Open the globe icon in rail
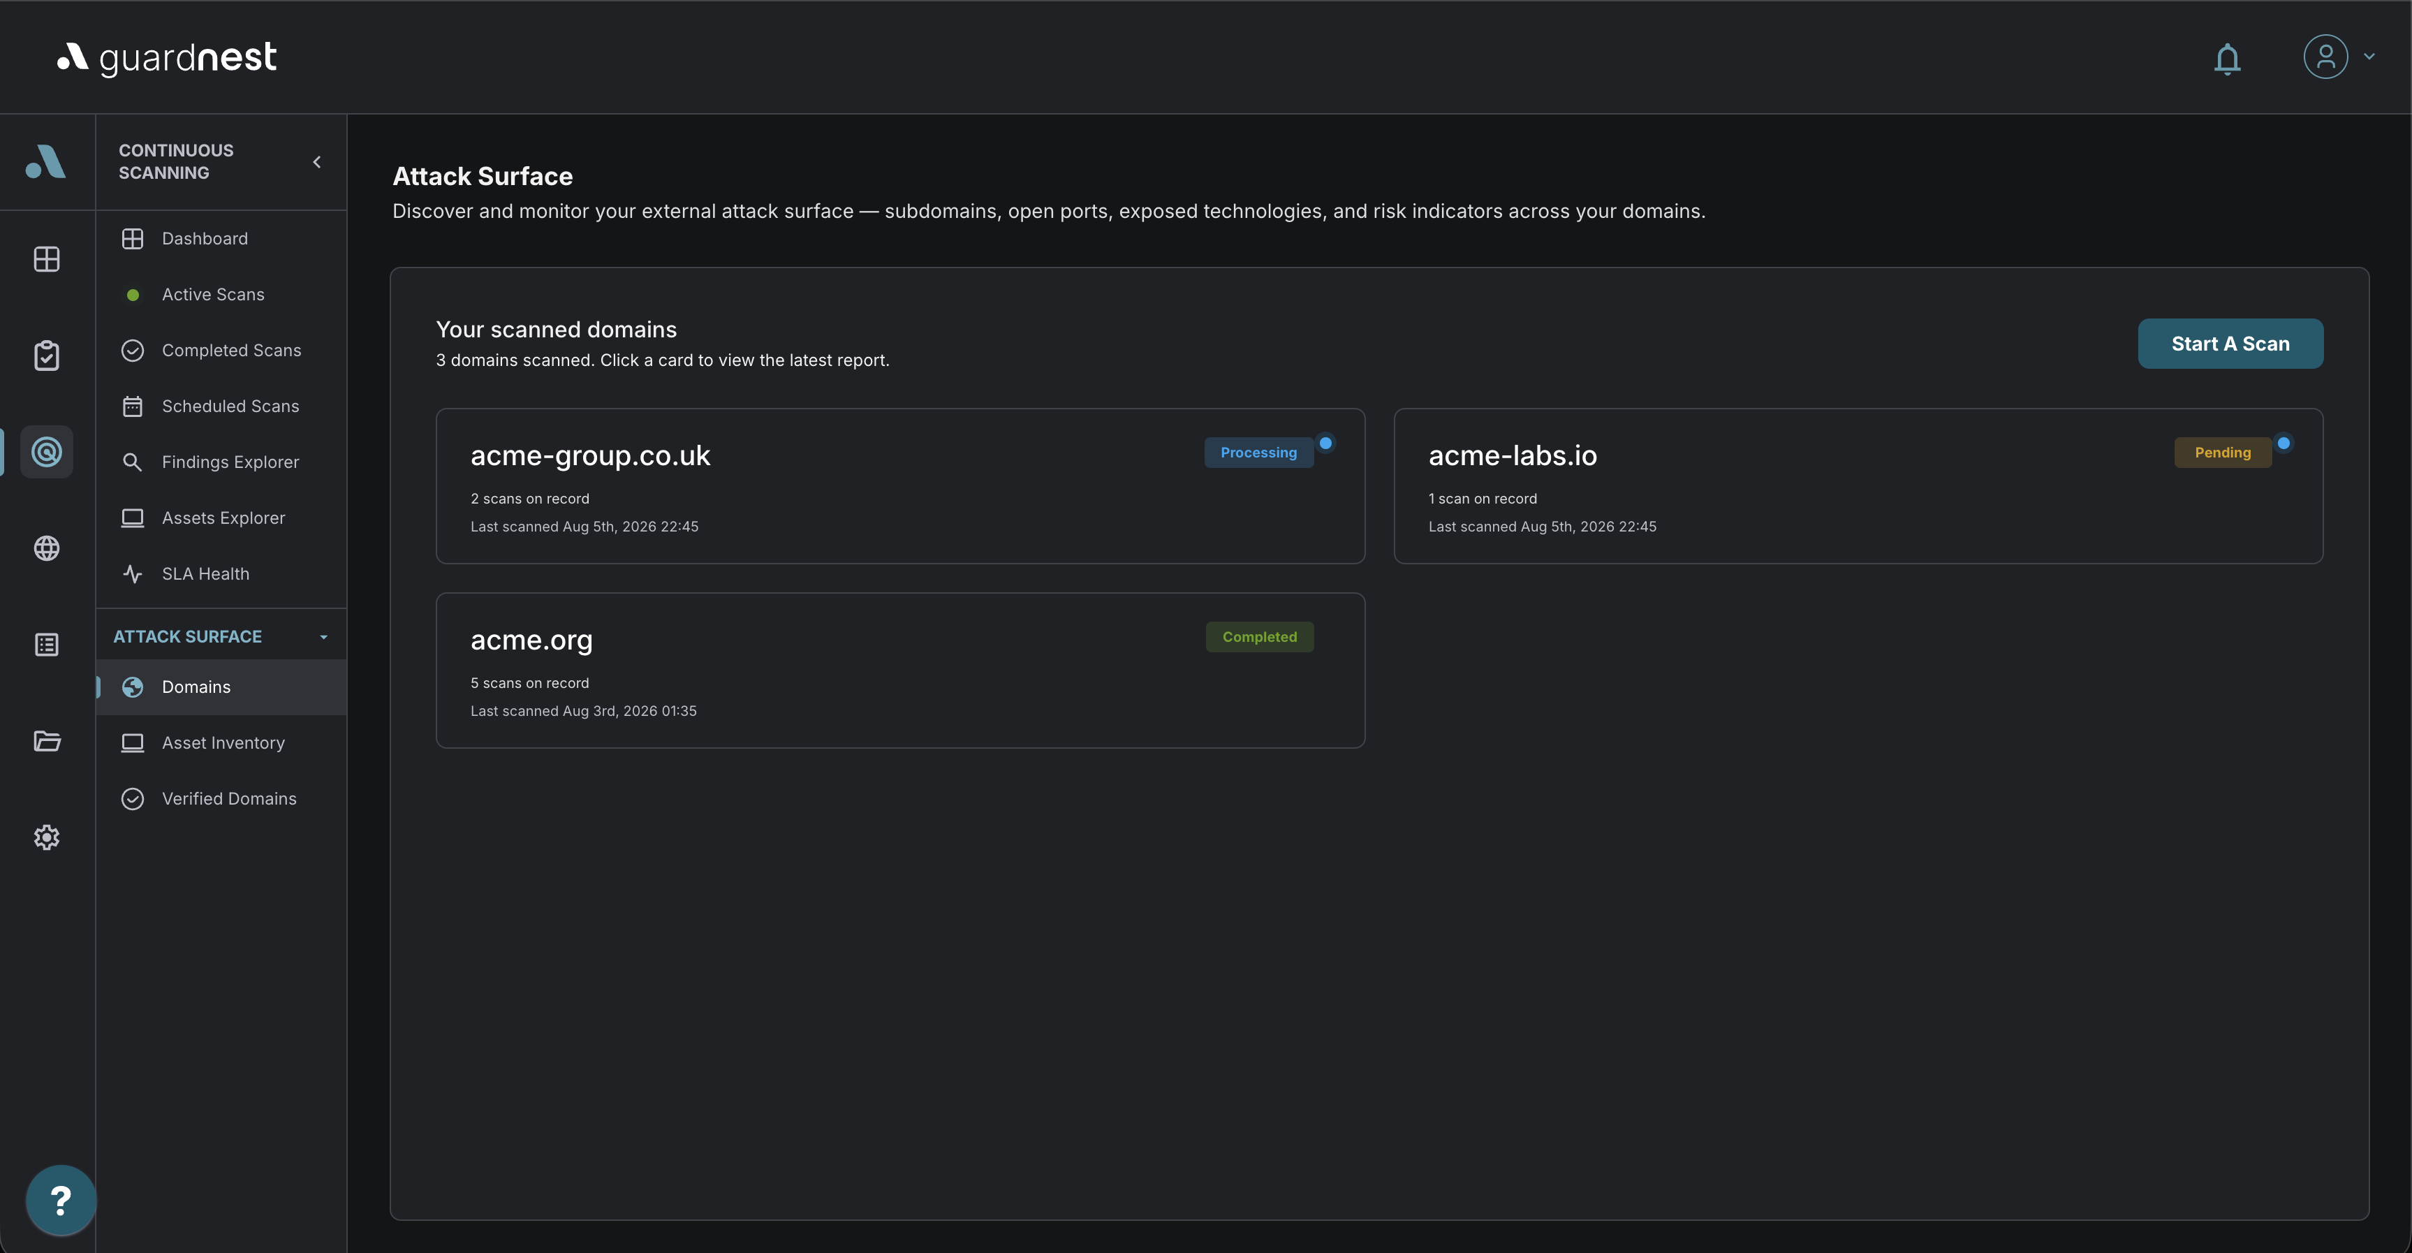This screenshot has height=1253, width=2412. [x=47, y=548]
